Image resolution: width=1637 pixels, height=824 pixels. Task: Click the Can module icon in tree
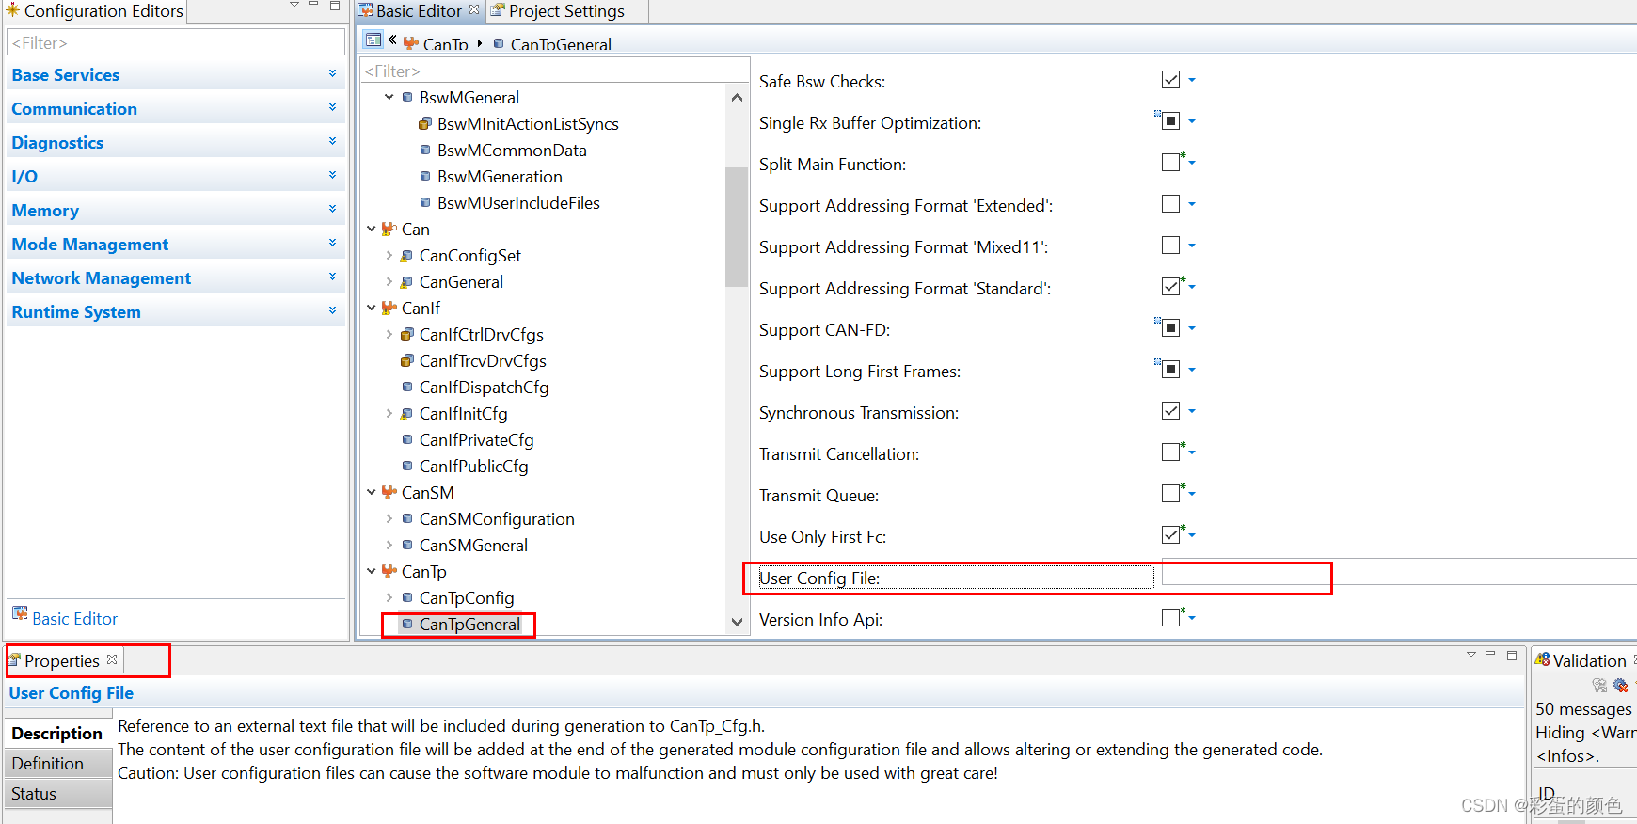point(389,229)
